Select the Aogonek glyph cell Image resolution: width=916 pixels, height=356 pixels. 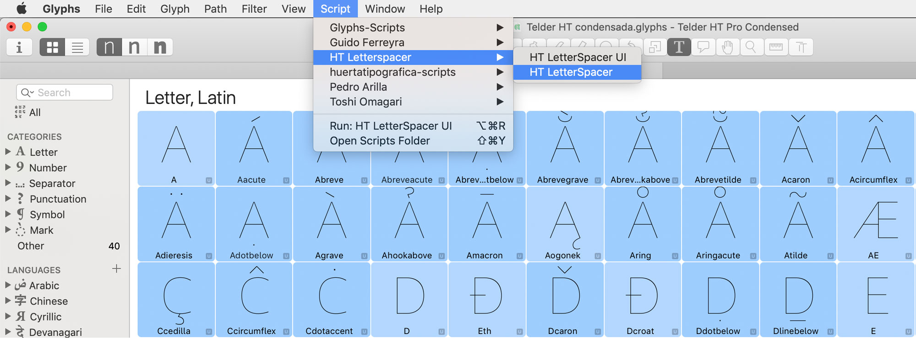(x=565, y=224)
